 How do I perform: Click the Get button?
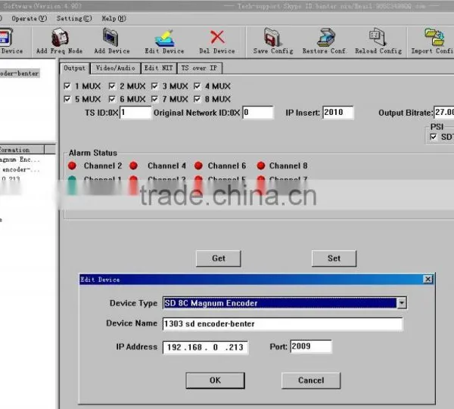[219, 259]
